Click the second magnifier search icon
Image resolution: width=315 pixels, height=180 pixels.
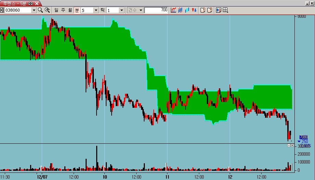tap(48, 10)
